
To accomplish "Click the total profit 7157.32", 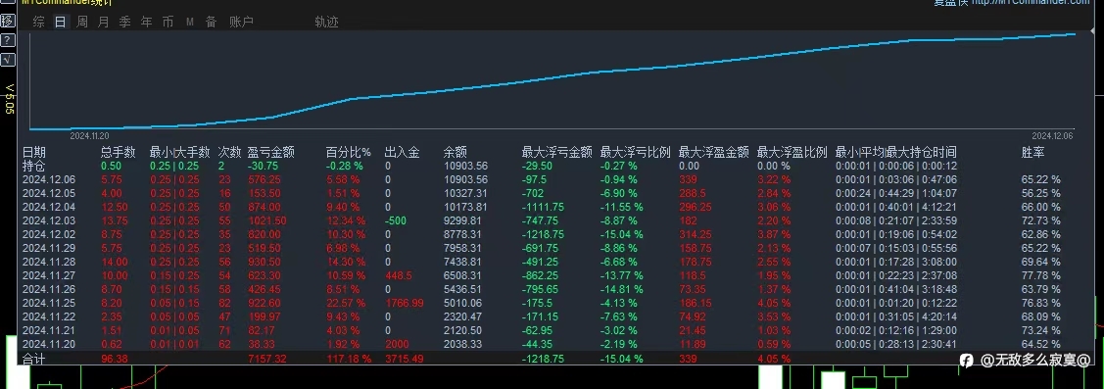I will coord(266,359).
